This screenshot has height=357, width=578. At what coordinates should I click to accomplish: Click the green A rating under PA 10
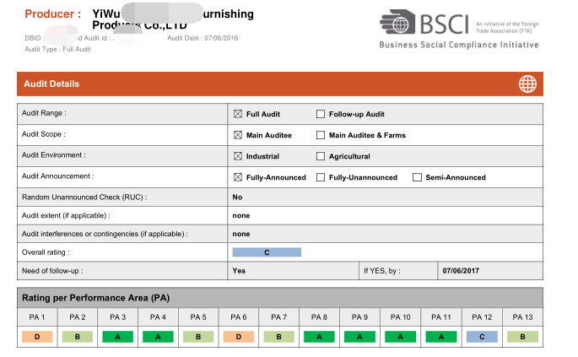click(x=400, y=337)
